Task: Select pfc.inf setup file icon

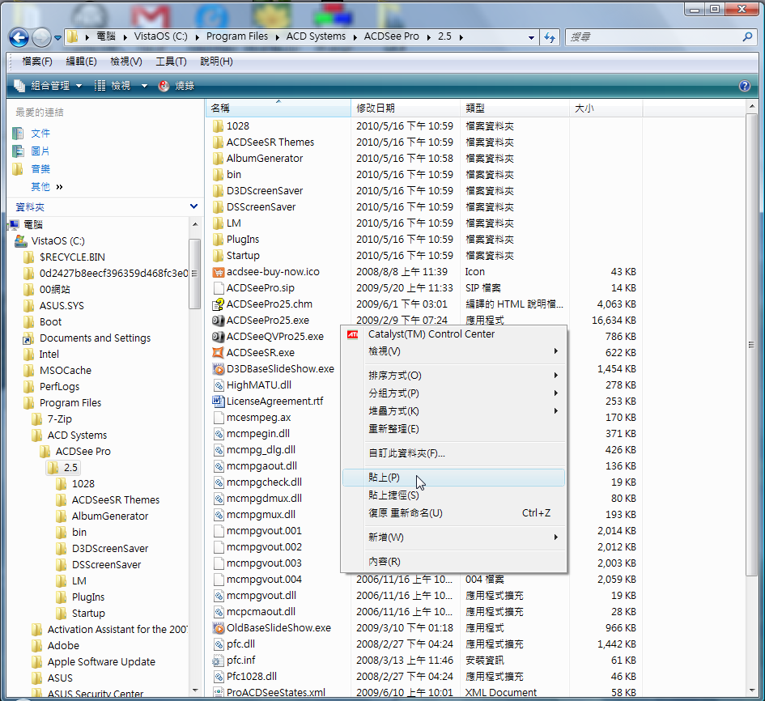Action: (218, 661)
